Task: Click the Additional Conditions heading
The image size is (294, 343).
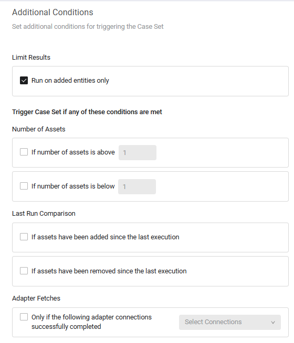Action: pyautogui.click(x=52, y=12)
